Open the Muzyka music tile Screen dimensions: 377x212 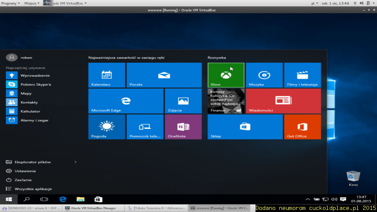pyautogui.click(x=264, y=75)
